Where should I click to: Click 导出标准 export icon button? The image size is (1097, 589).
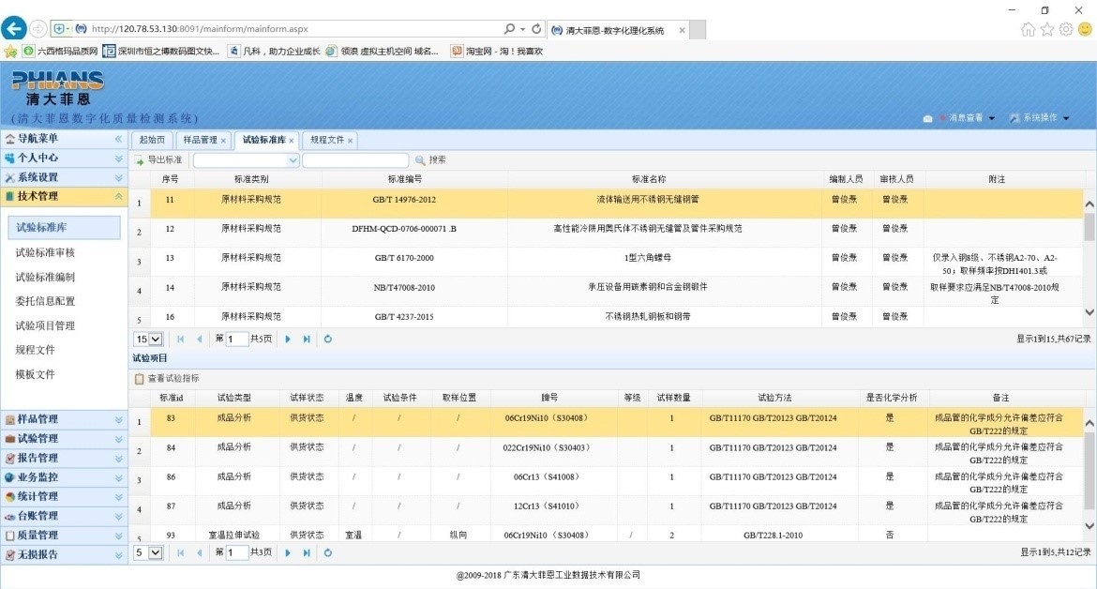click(158, 160)
